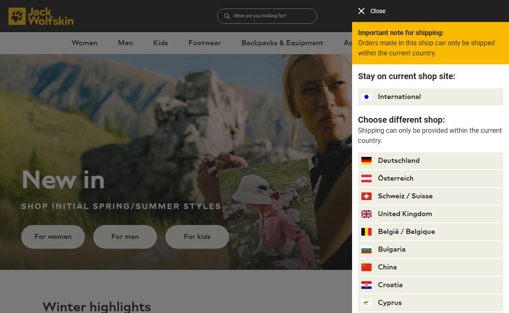The image size is (509, 313).
Task: Choose the Cyprus shop
Action: coord(431,303)
